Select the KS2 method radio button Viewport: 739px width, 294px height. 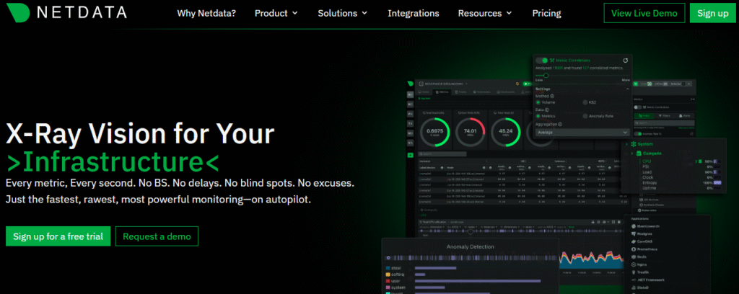pos(585,102)
